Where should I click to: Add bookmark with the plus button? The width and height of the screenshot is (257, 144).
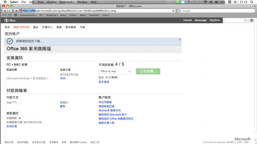16,11
